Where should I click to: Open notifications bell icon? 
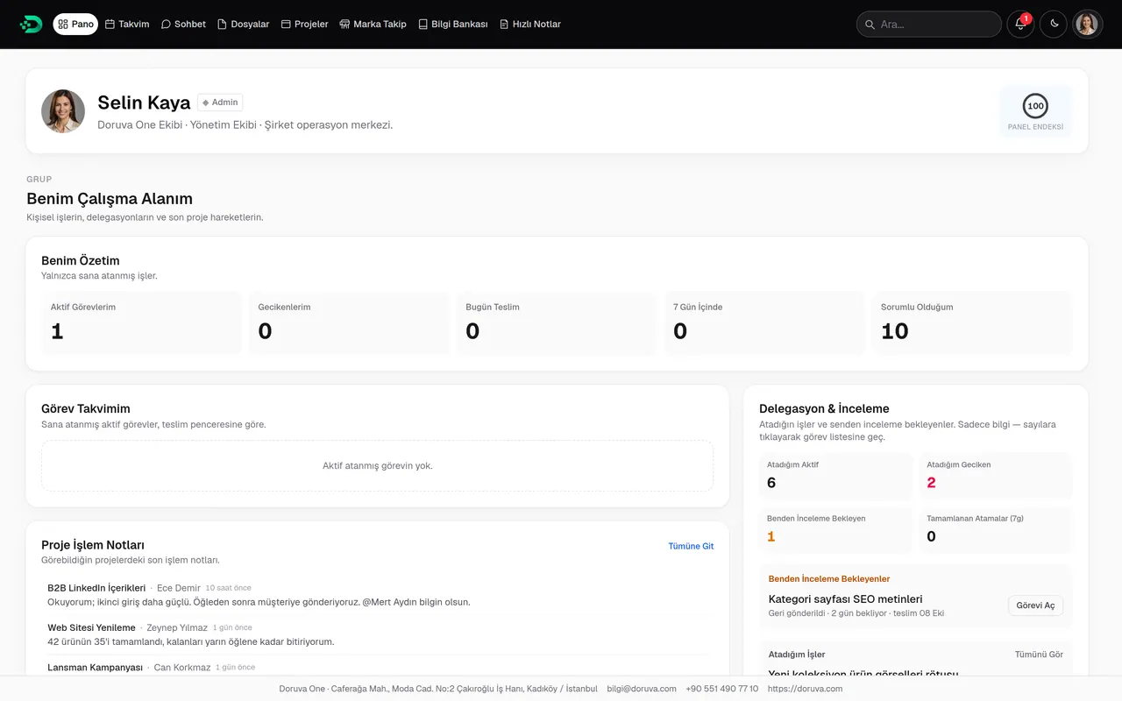pos(1020,25)
